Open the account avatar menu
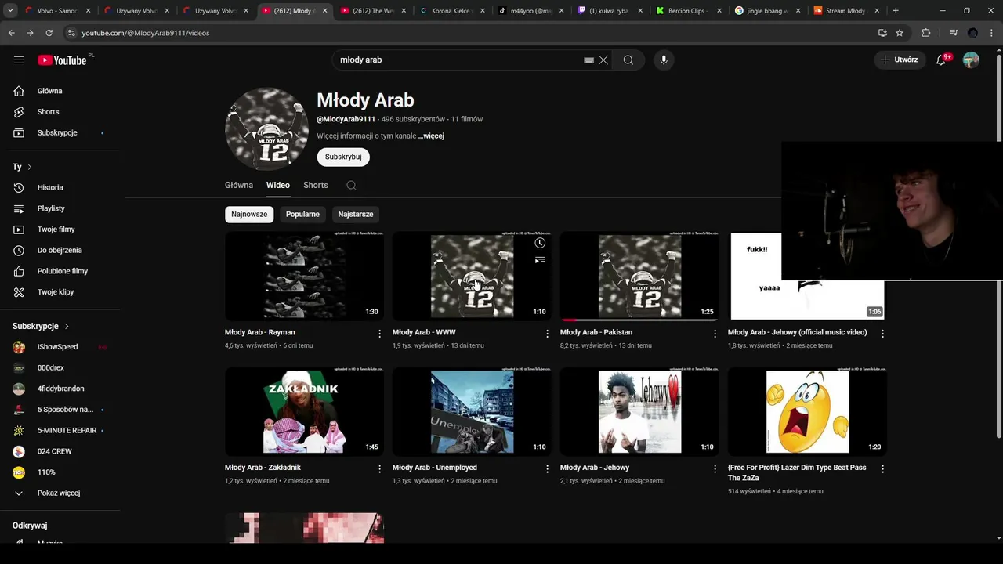The width and height of the screenshot is (1003, 564). pyautogui.click(x=971, y=60)
